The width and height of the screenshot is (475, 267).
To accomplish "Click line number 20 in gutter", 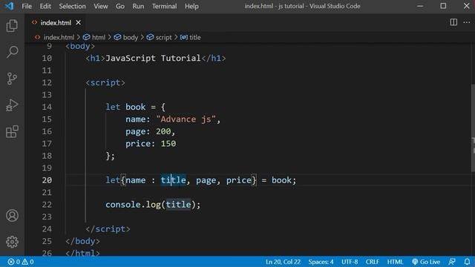I will click(x=47, y=180).
